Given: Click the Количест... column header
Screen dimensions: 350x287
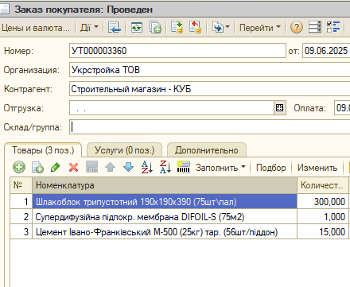Looking at the screenshot, I should point(323,185).
